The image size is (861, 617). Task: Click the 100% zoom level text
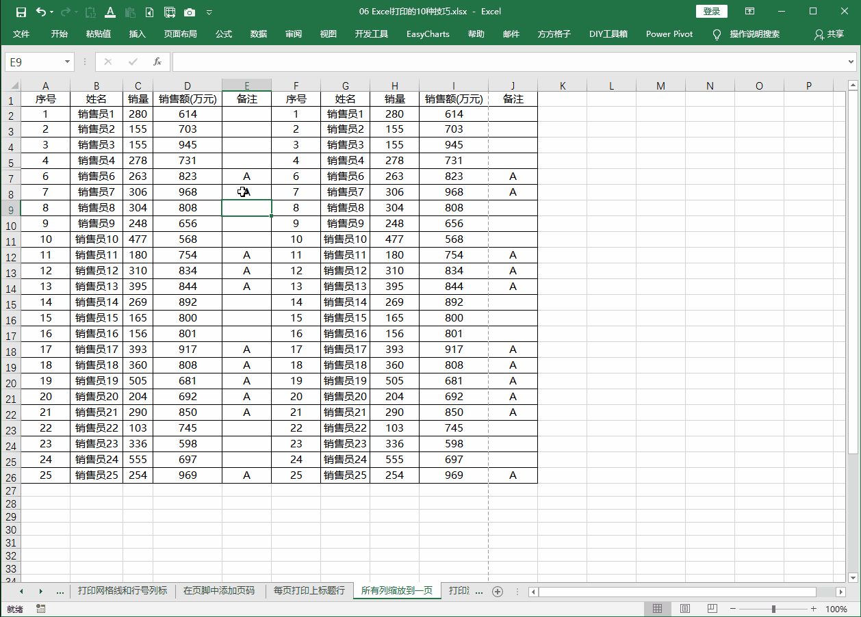click(836, 609)
